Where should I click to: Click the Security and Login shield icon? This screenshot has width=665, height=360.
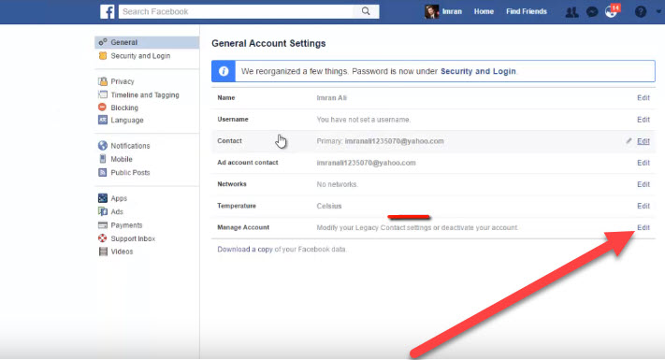coord(103,55)
